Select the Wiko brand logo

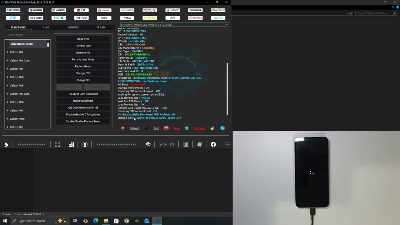(x=218, y=18)
